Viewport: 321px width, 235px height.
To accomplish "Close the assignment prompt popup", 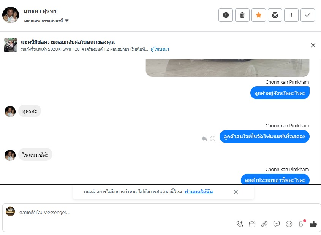I will tap(236, 192).
